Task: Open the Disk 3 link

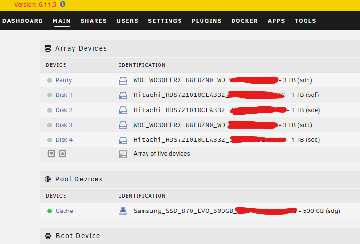Action: [64, 125]
